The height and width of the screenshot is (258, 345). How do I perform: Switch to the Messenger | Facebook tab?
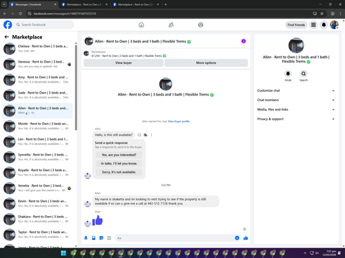(x=33, y=4)
